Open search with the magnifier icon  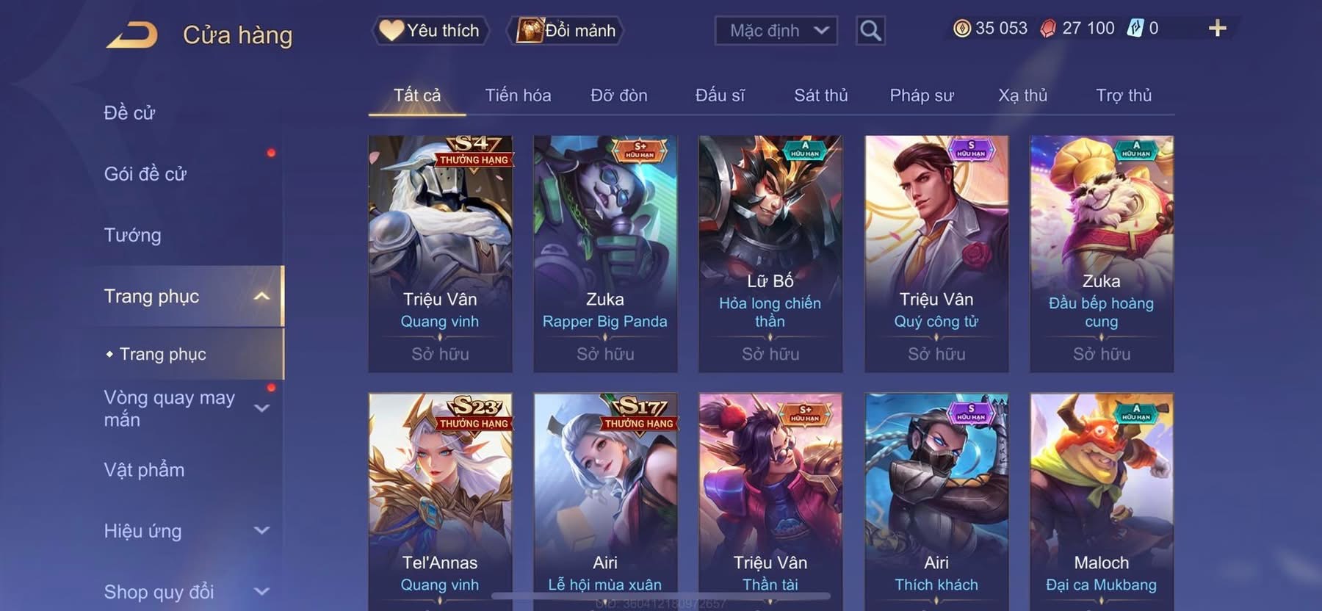click(870, 31)
